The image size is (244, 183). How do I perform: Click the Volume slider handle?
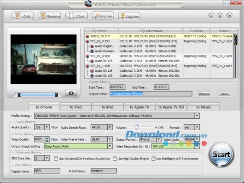[x=136, y=127]
